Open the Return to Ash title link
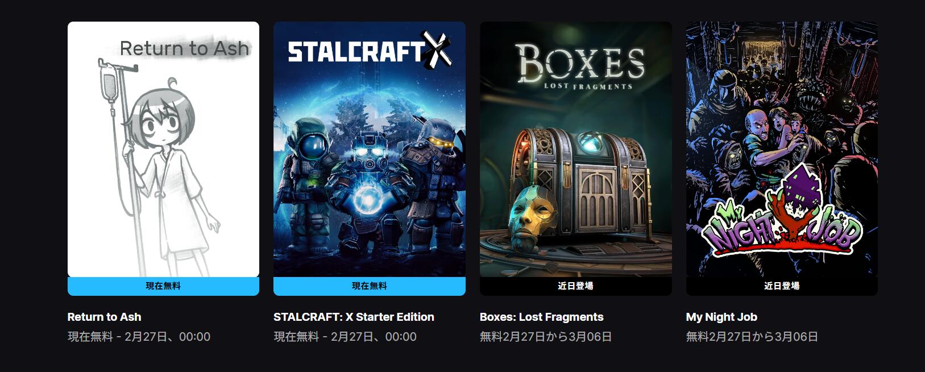 (x=105, y=317)
